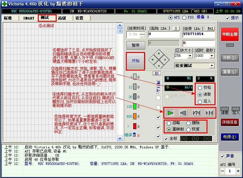Toggle checkbox beside 600 ms row
This screenshot has height=178, width=243.
158,117
